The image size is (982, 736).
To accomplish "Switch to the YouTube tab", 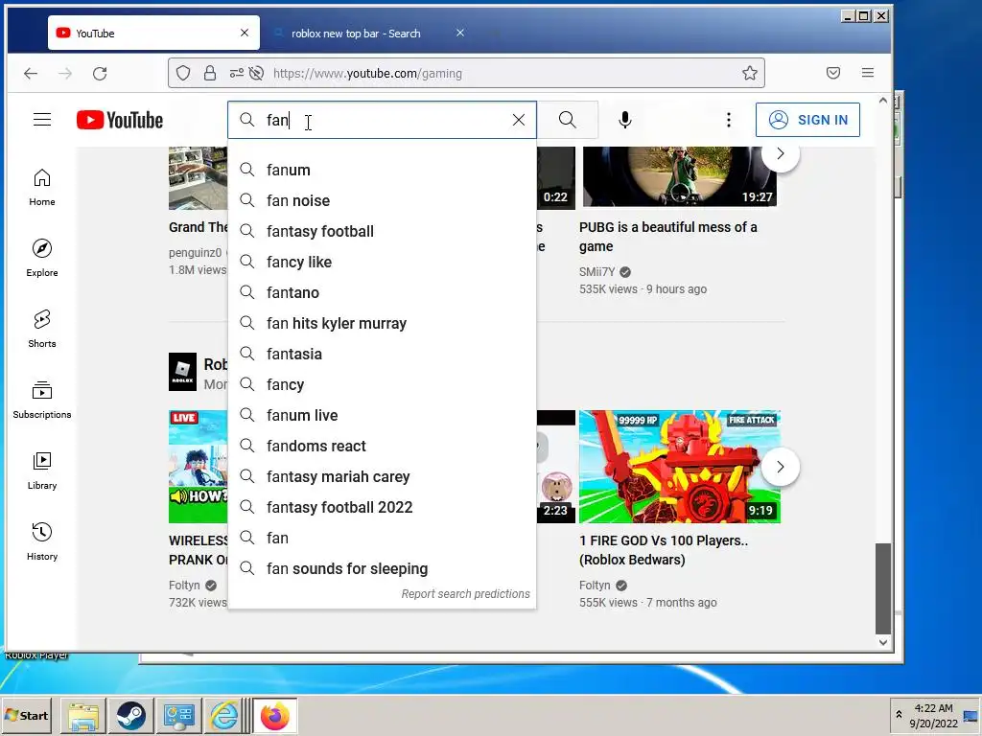I will tap(153, 34).
